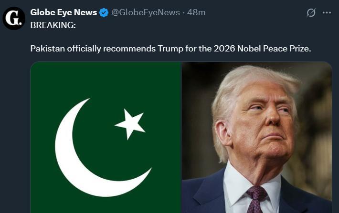Click the post text about Nobel Peace Prize
339x213 pixels.
170,49
